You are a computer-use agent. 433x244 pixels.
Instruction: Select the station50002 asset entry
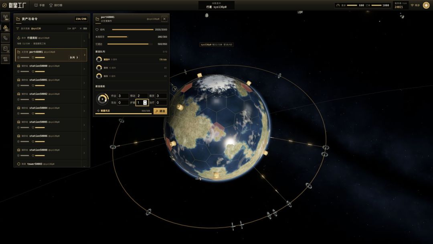(x=51, y=97)
